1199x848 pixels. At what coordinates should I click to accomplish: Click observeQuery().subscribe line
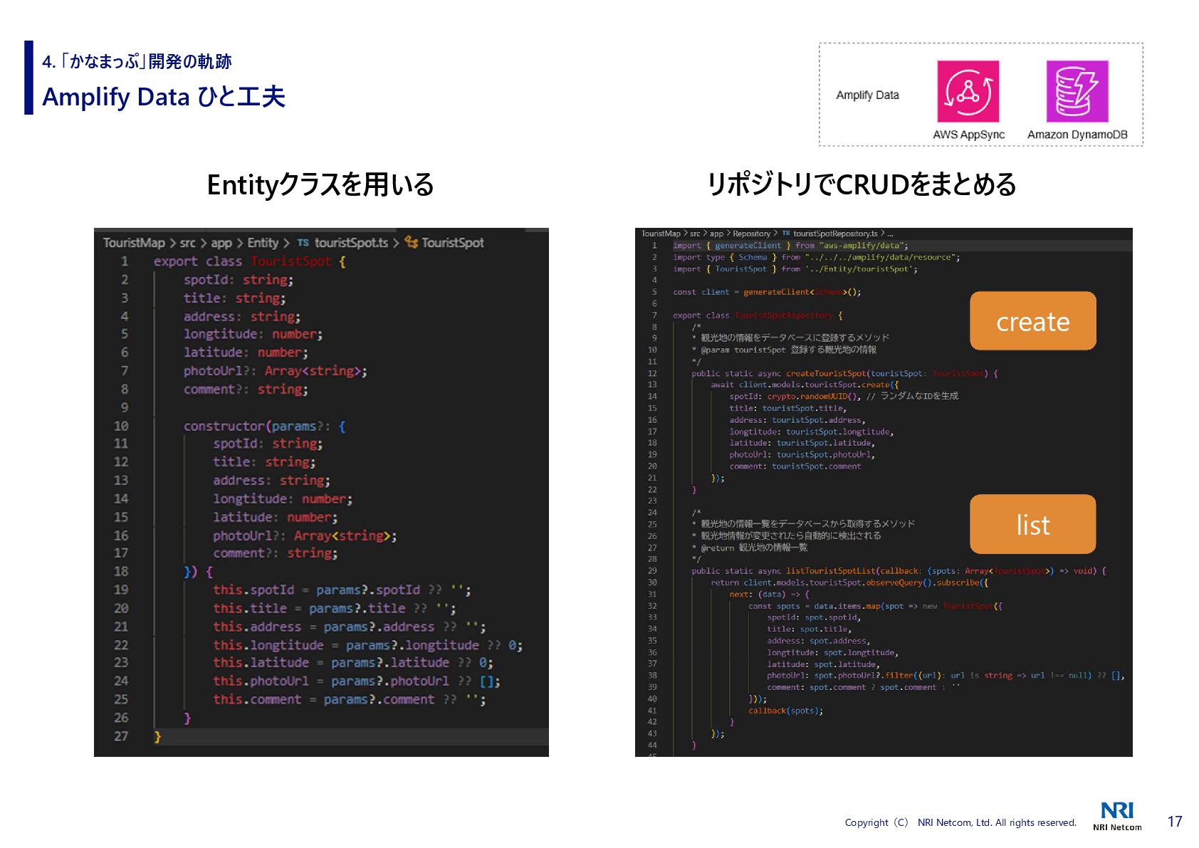click(849, 582)
